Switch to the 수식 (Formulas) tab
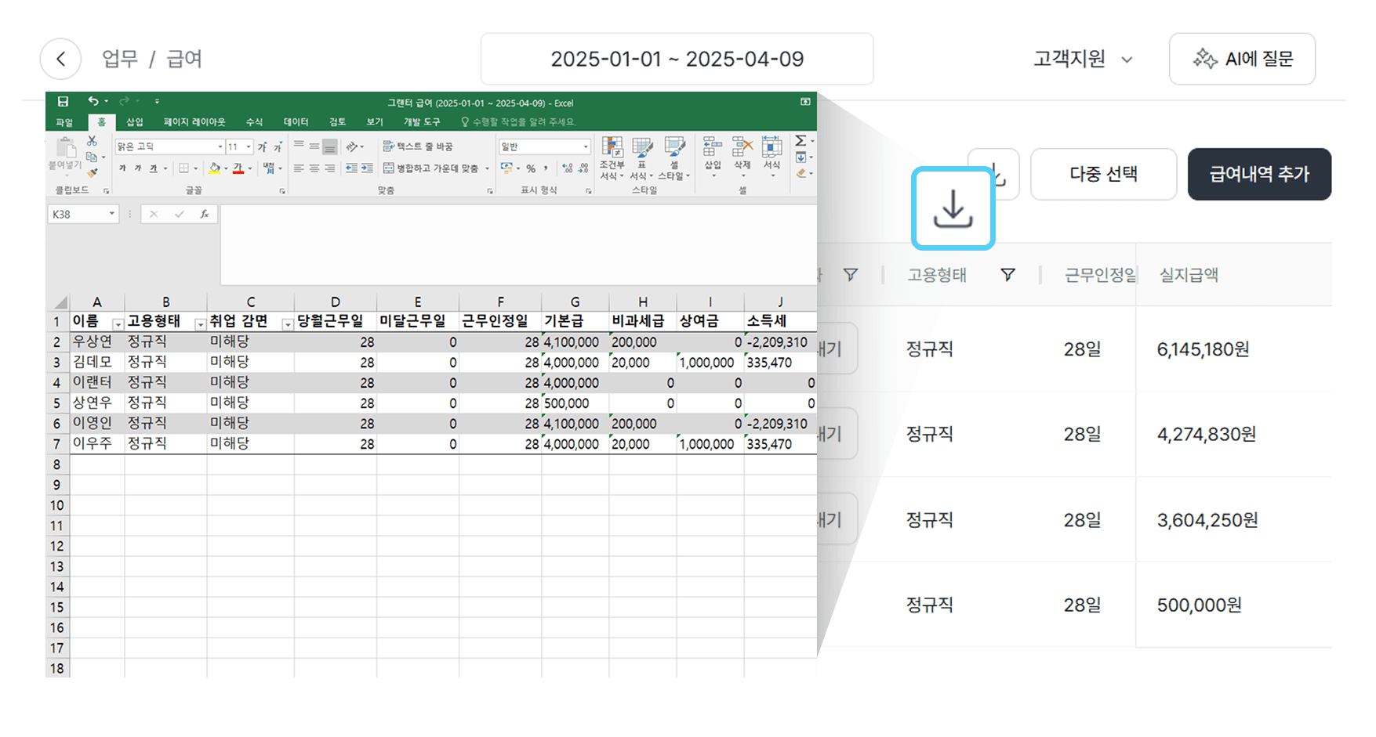 click(x=254, y=122)
